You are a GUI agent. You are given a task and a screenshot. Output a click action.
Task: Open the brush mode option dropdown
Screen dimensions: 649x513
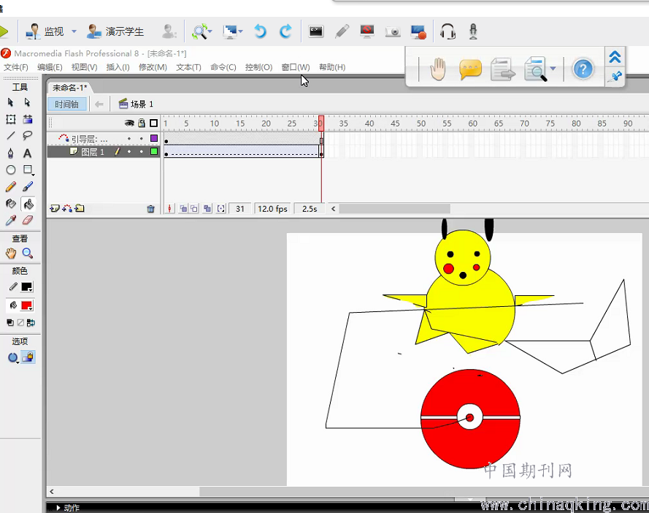tap(12, 357)
